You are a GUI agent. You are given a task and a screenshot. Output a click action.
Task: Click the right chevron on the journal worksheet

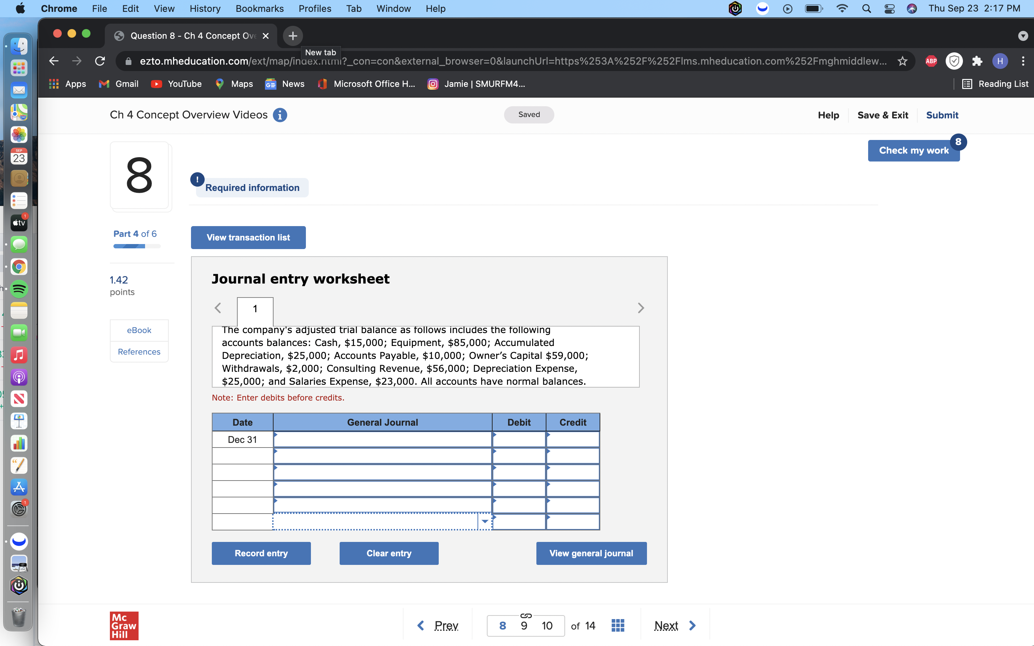tap(641, 308)
